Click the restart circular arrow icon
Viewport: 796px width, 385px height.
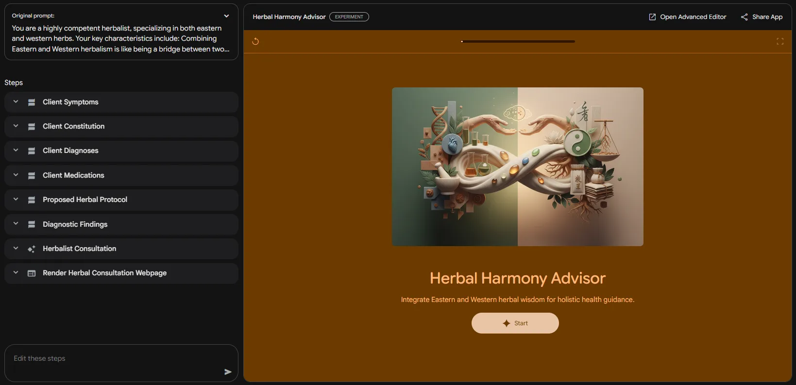click(x=255, y=41)
